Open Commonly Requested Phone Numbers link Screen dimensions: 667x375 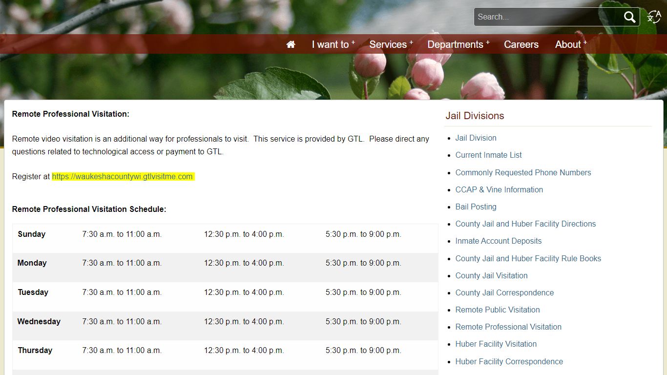point(523,173)
